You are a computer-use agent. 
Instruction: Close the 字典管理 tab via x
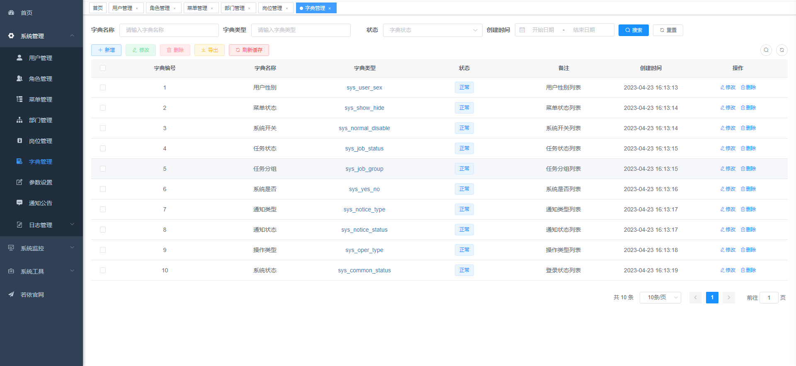pyautogui.click(x=330, y=8)
